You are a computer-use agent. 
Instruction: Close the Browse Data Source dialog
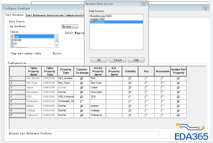click(144, 4)
